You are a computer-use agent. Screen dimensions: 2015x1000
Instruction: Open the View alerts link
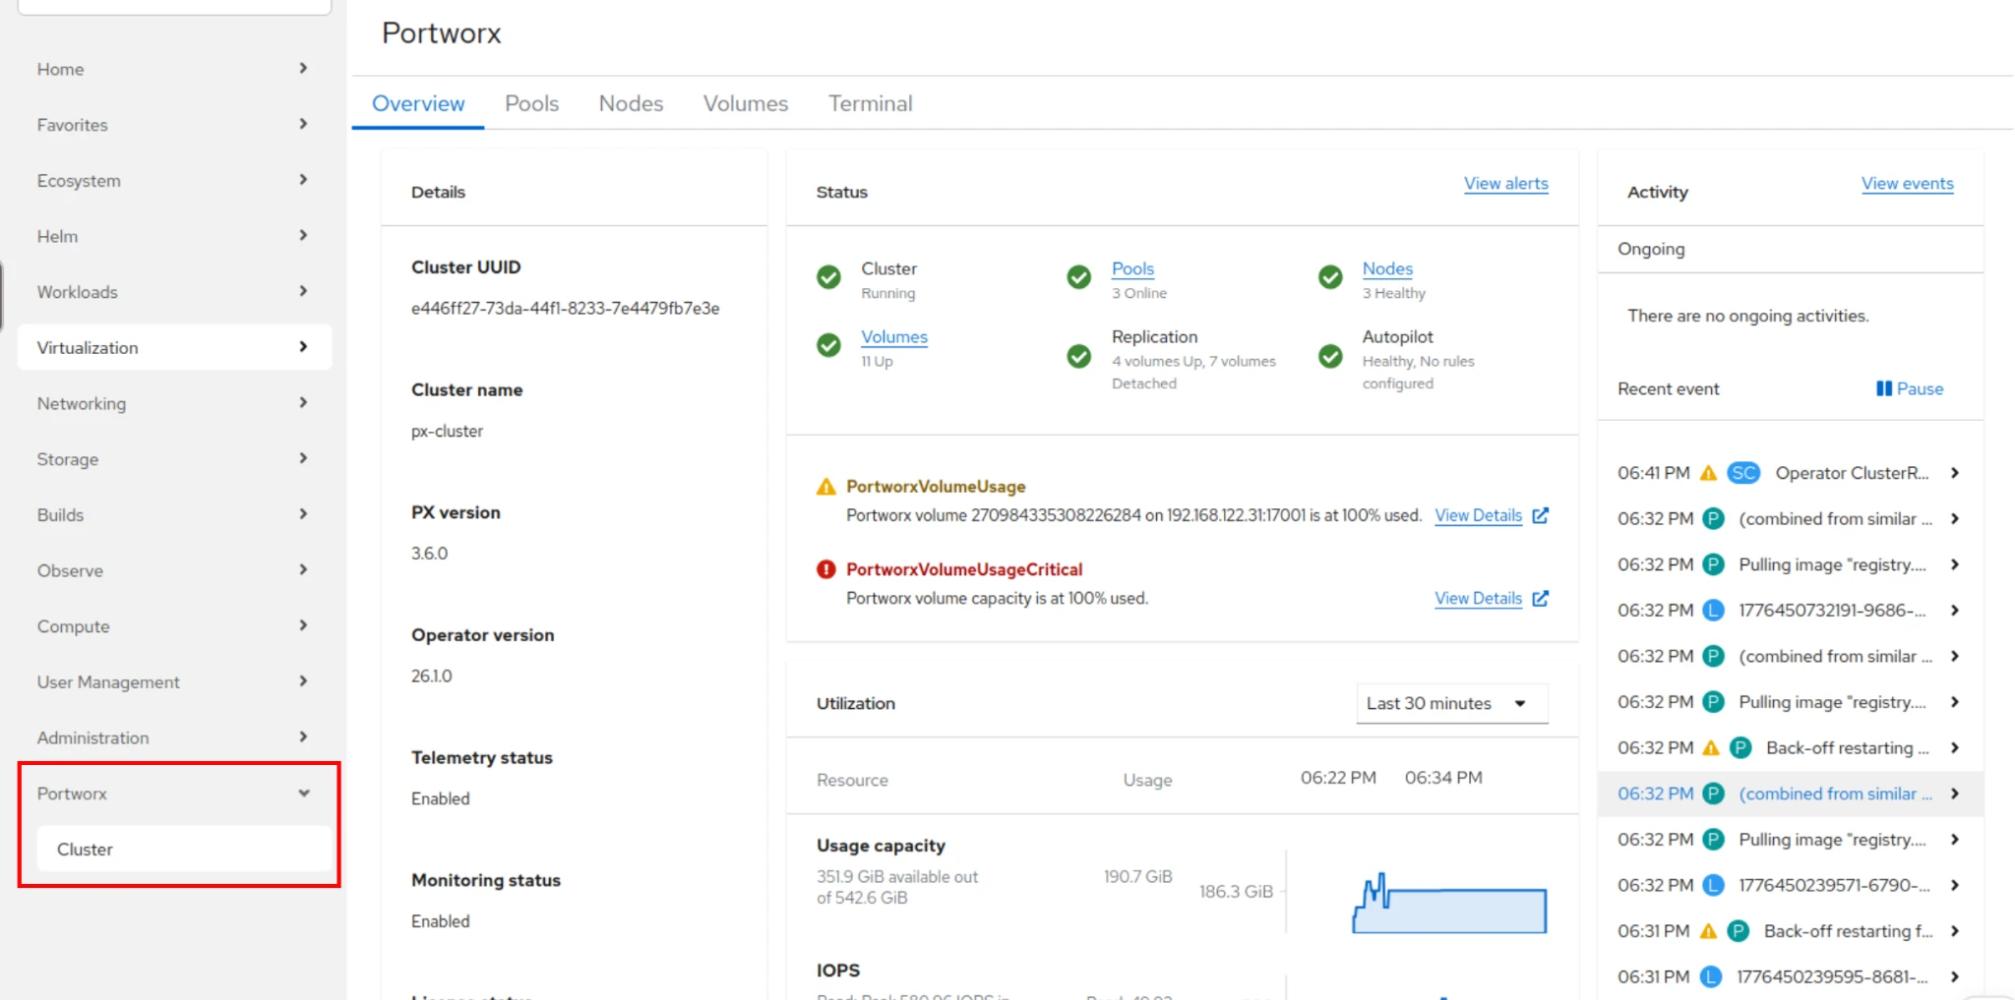pos(1505,183)
